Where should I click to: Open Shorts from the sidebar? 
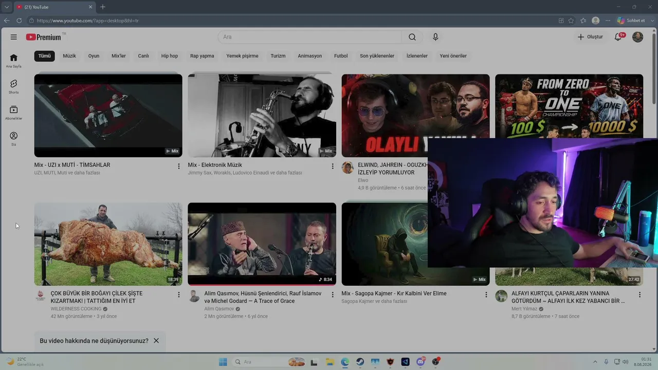pyautogui.click(x=14, y=86)
